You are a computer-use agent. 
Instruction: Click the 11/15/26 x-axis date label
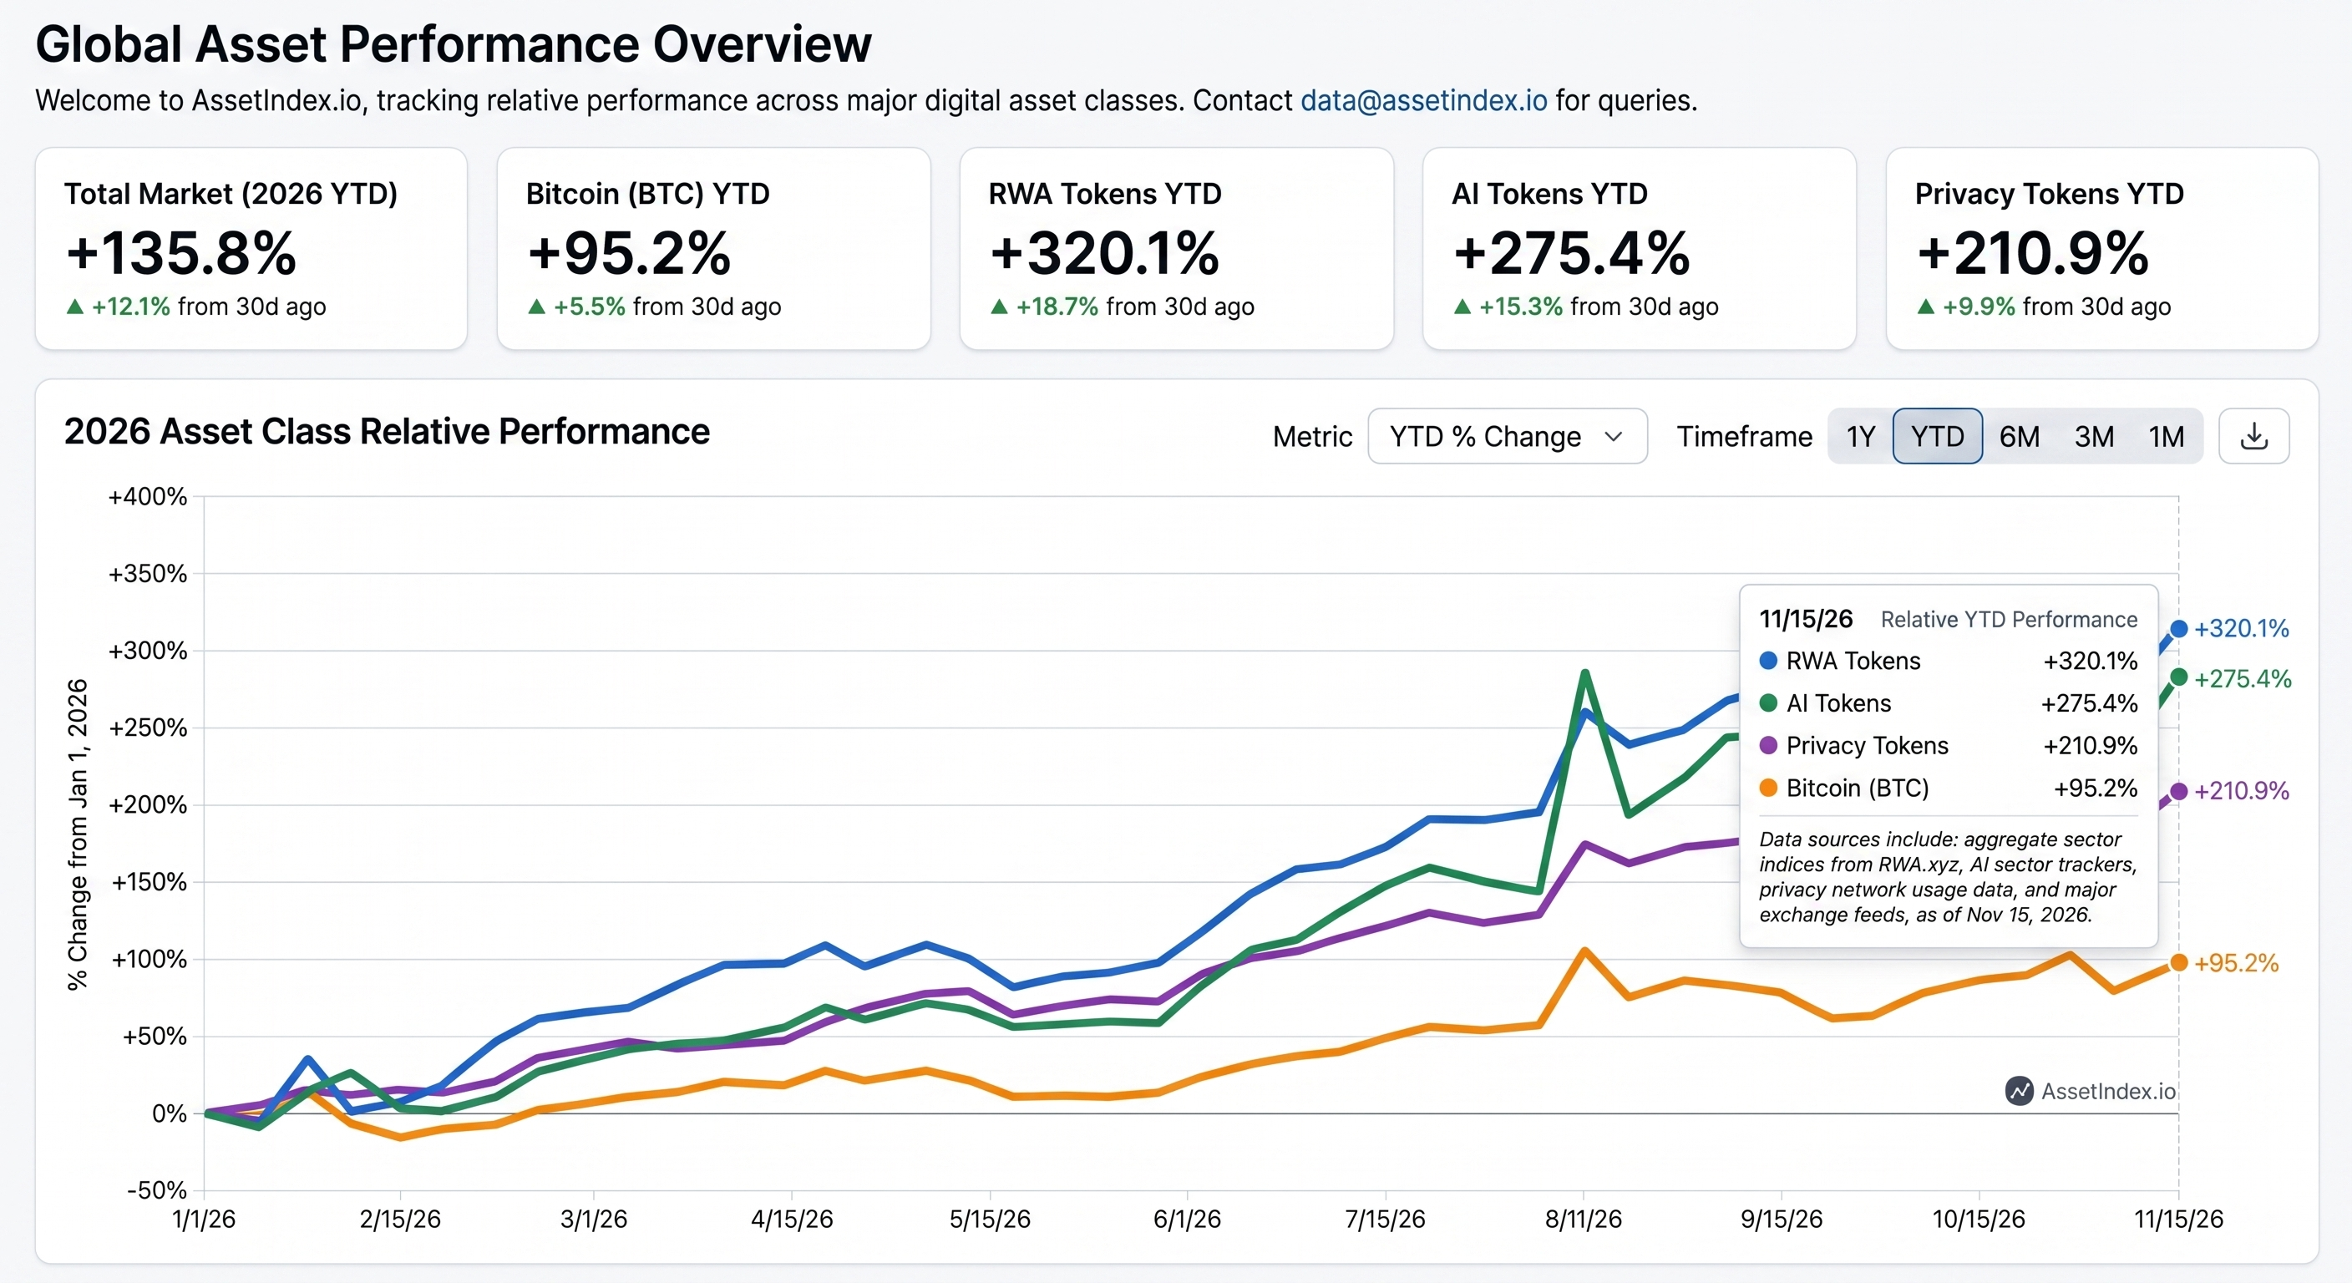click(2178, 1219)
